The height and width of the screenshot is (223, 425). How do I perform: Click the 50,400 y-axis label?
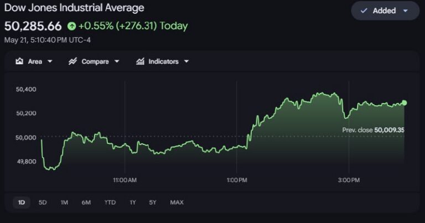pos(26,89)
